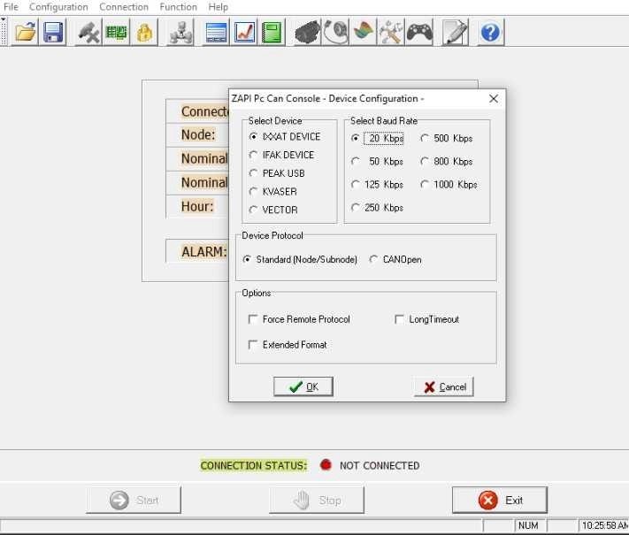Click the Stop button
The image size is (629, 535).
(x=317, y=501)
